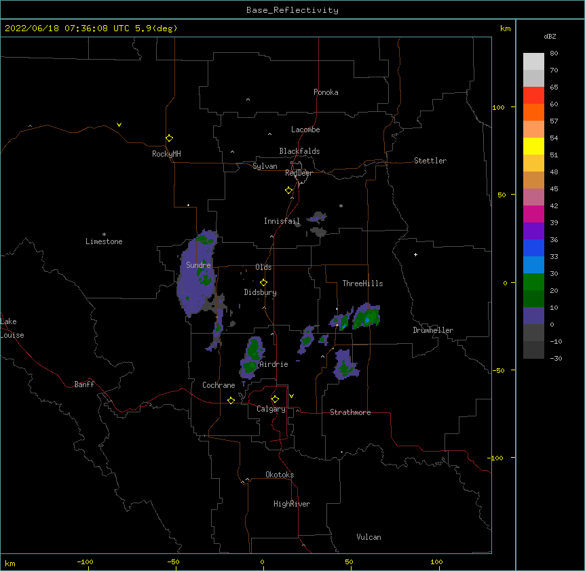The height and width of the screenshot is (571, 585).
Task: Pick the blue 36-33 dBZ legend swatch
Action: pyautogui.click(x=533, y=248)
